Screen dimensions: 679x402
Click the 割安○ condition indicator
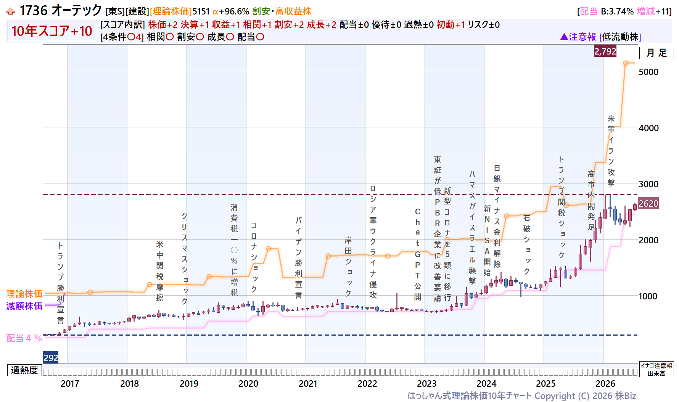pyautogui.click(x=190, y=37)
